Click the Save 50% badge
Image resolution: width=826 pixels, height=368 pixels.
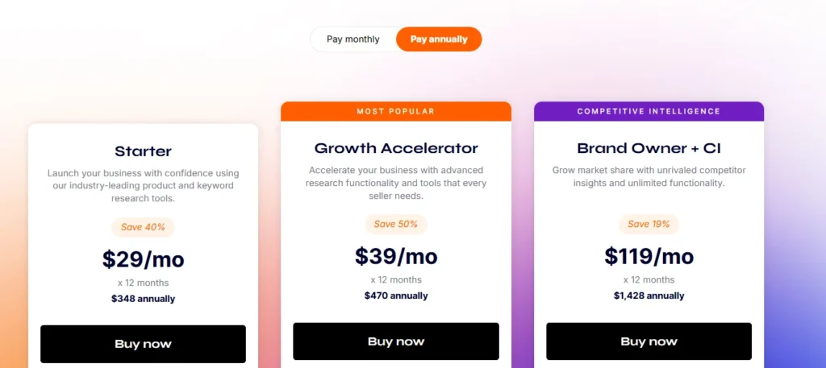coord(395,224)
